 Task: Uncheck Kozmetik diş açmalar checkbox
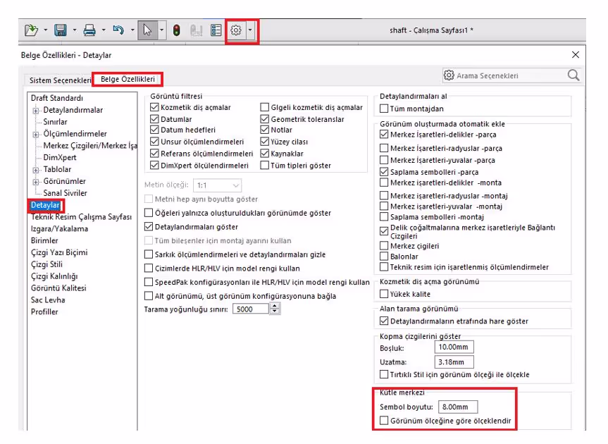click(154, 107)
